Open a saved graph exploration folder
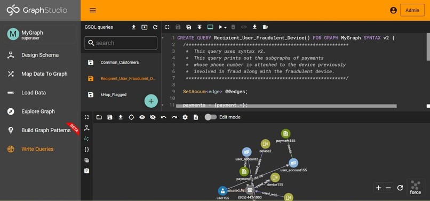The image size is (430, 201). tap(99, 117)
